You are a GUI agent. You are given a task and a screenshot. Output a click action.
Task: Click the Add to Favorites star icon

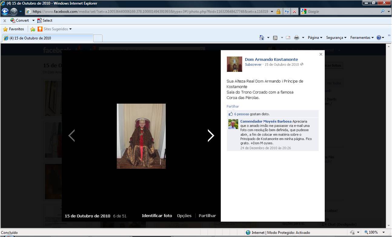click(33, 29)
